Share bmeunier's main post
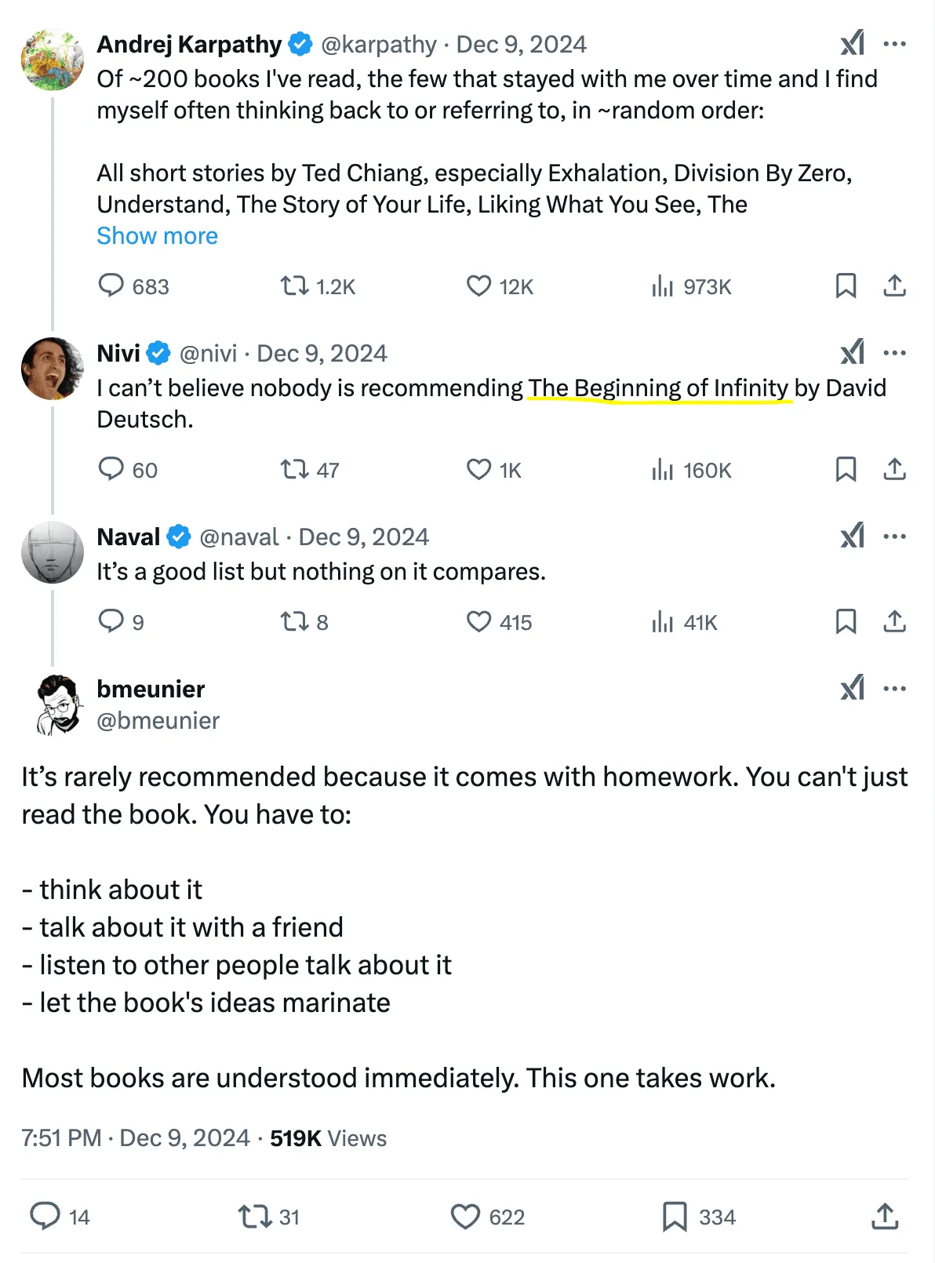Image resolution: width=935 pixels, height=1263 pixels. point(885,1217)
